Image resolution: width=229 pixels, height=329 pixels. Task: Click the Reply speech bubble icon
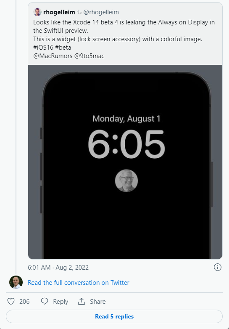(x=45, y=301)
